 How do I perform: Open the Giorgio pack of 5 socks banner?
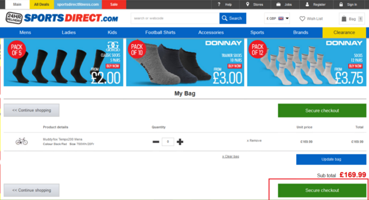(63, 62)
